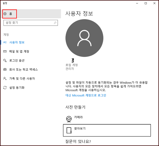Viewport: 159px width, 146px height.
Task: Open 메일 및 앱 계정
Action: tap(19, 51)
